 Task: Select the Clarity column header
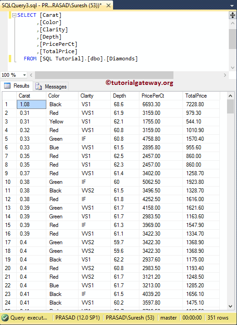click(94, 96)
